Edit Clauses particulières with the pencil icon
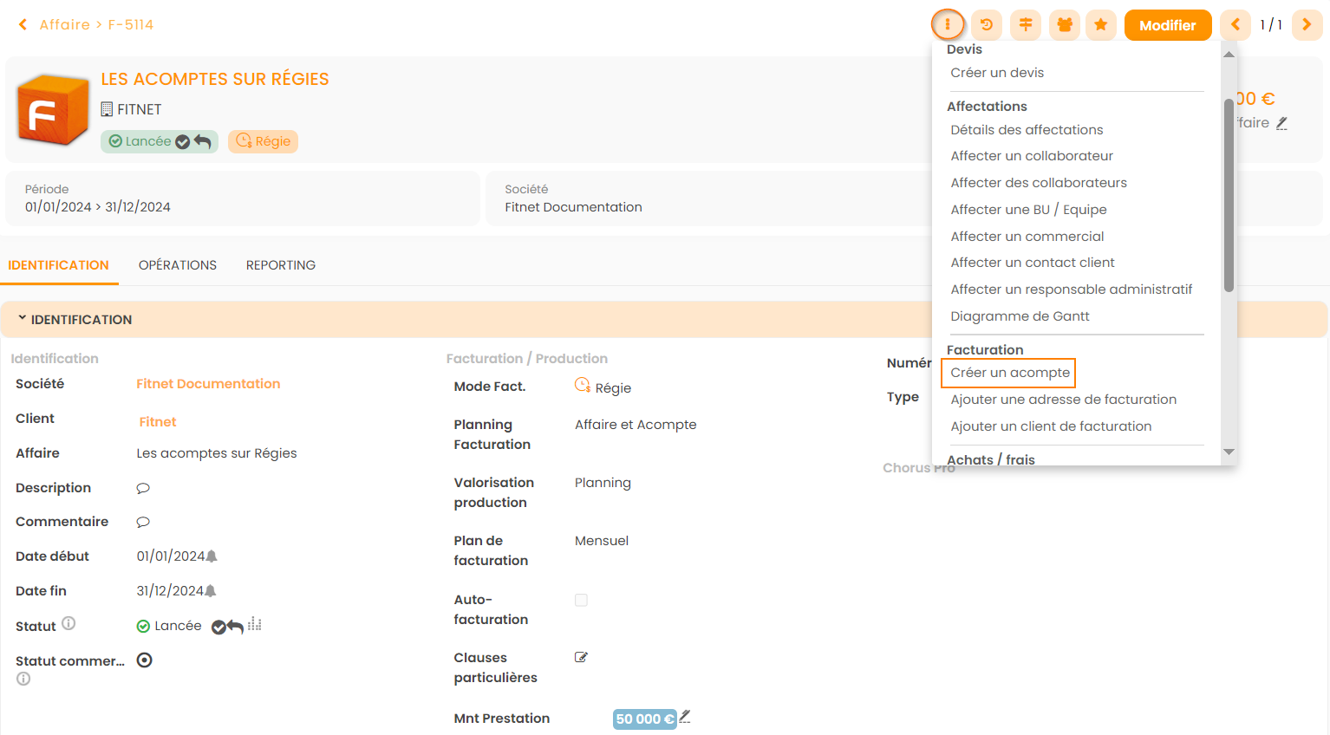 pyautogui.click(x=581, y=657)
